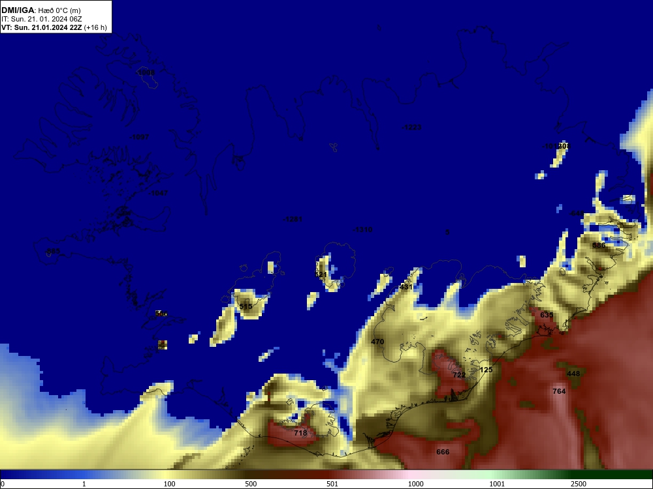Click the map value '586'
This screenshot has width=653, height=489.
[x=599, y=245]
